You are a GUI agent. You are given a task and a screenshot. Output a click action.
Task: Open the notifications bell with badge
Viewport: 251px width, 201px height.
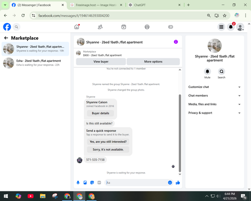tap(231, 27)
